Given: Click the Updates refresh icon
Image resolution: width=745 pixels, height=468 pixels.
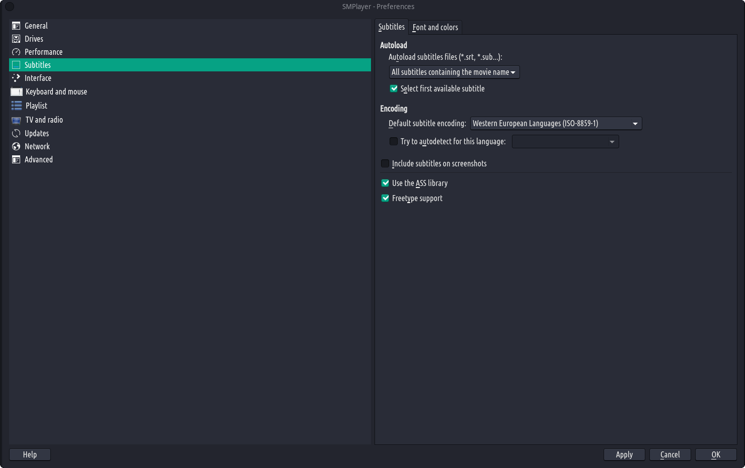Looking at the screenshot, I should 16,133.
